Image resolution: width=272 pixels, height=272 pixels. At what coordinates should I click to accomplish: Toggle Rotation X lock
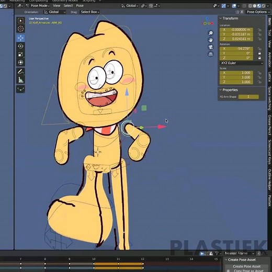click(x=259, y=49)
